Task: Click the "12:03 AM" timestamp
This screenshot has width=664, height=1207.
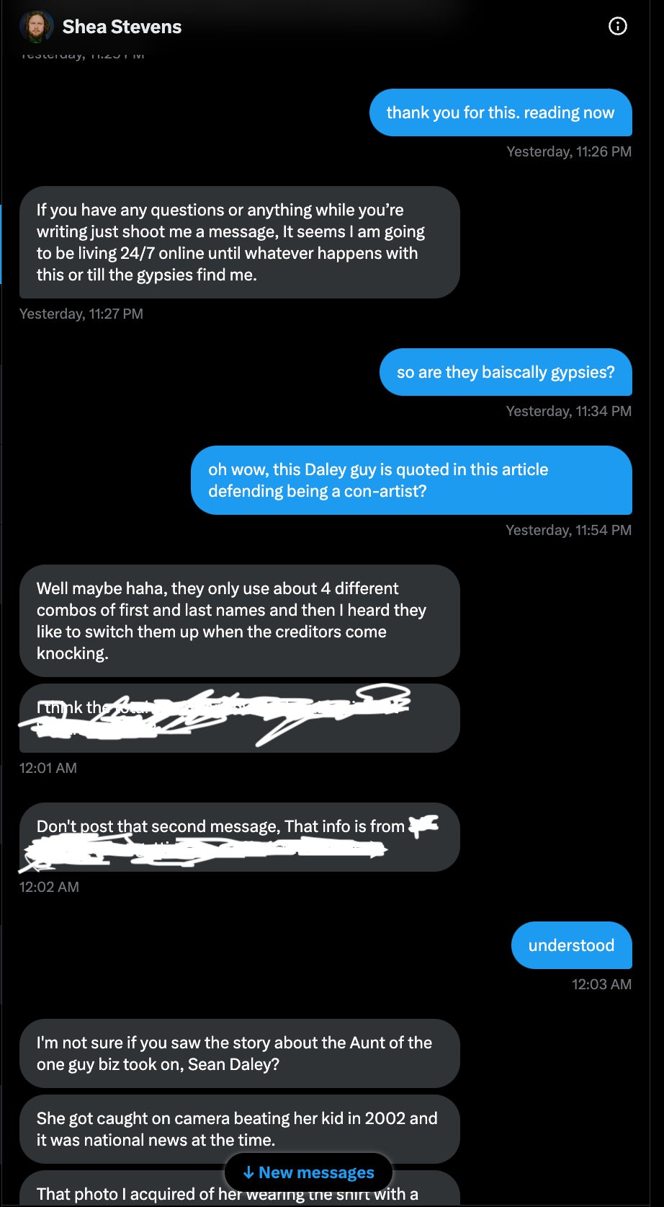Action: 601,984
